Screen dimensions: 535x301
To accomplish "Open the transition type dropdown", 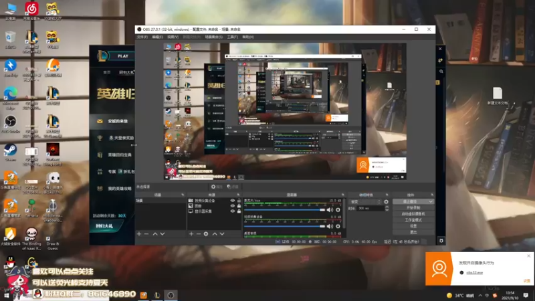I will click(365, 202).
